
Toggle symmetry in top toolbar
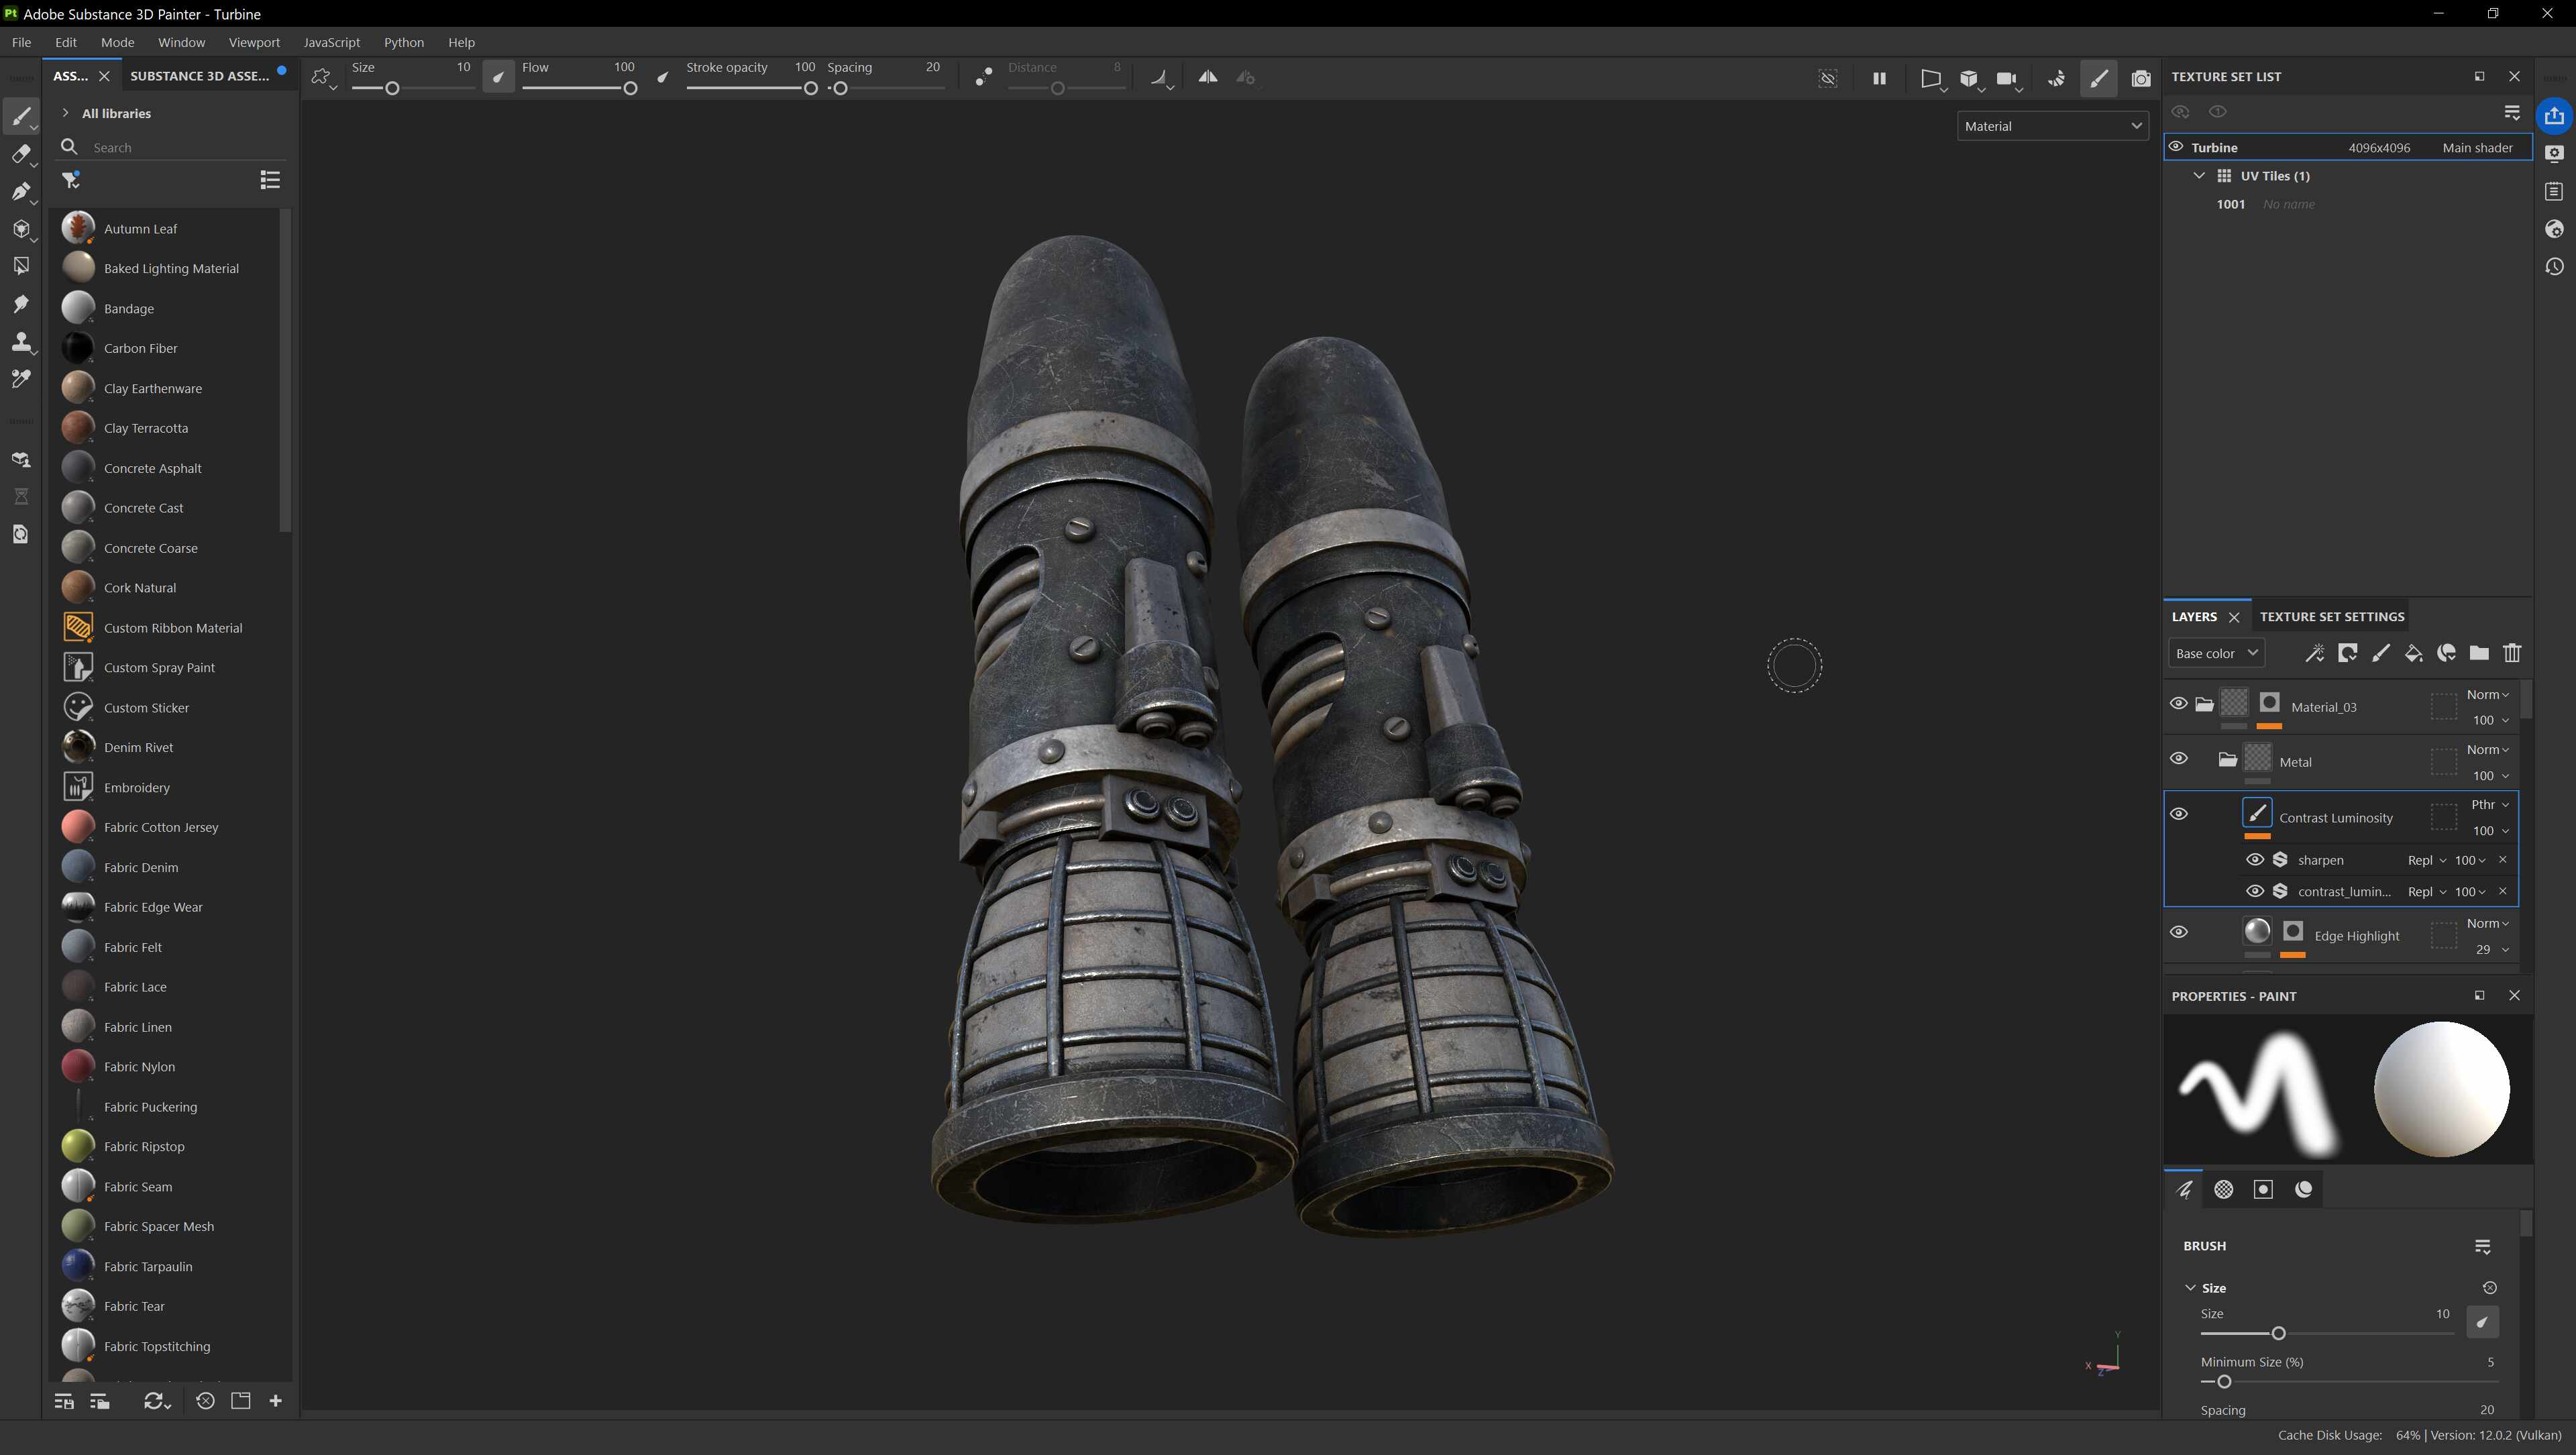pos(1208,77)
